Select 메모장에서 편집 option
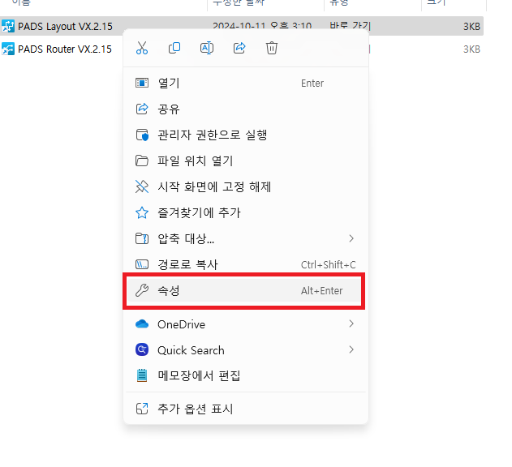This screenshot has width=512, height=467. click(x=199, y=375)
